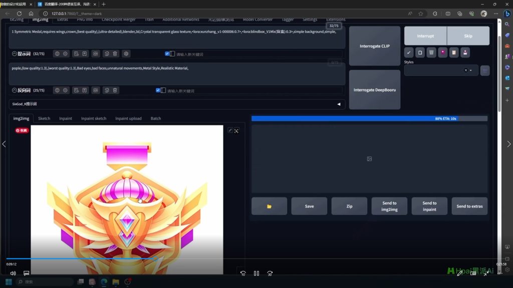The width and height of the screenshot is (513, 288).
Task: Toggle the checkbox in the positive prompt keyword row
Action: (x=167, y=53)
